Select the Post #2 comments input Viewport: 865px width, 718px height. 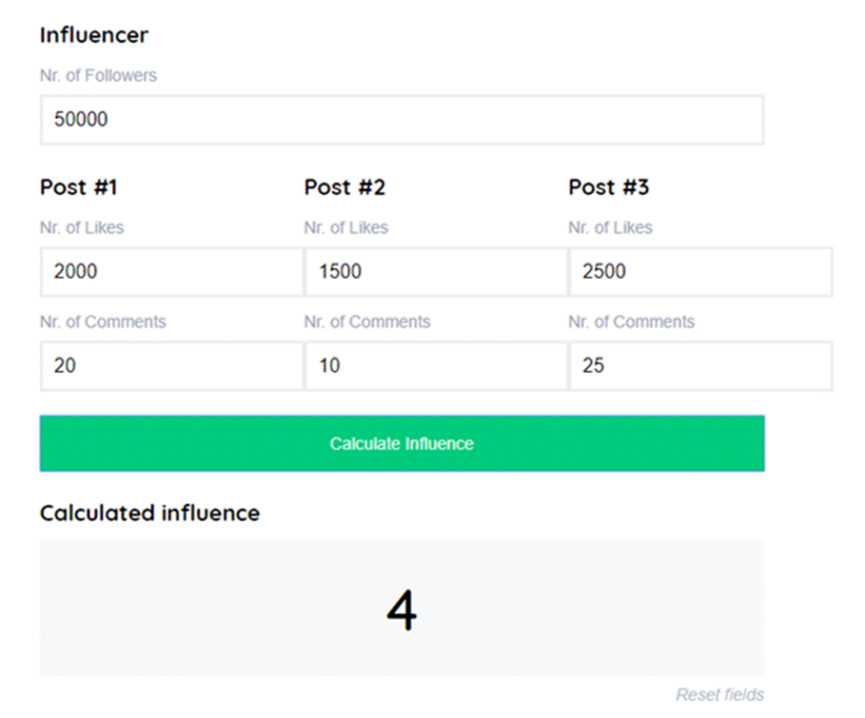(x=436, y=366)
